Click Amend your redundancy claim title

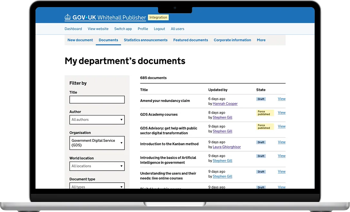click(x=165, y=101)
